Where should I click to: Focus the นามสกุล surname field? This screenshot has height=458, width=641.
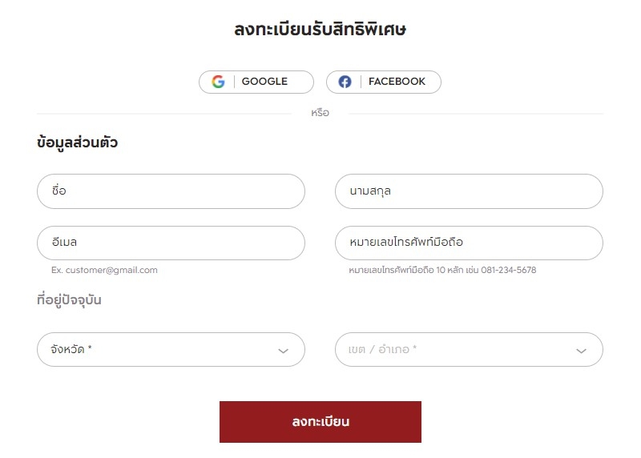click(469, 191)
